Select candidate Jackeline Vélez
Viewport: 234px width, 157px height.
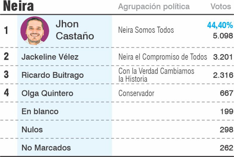[x=50, y=57]
